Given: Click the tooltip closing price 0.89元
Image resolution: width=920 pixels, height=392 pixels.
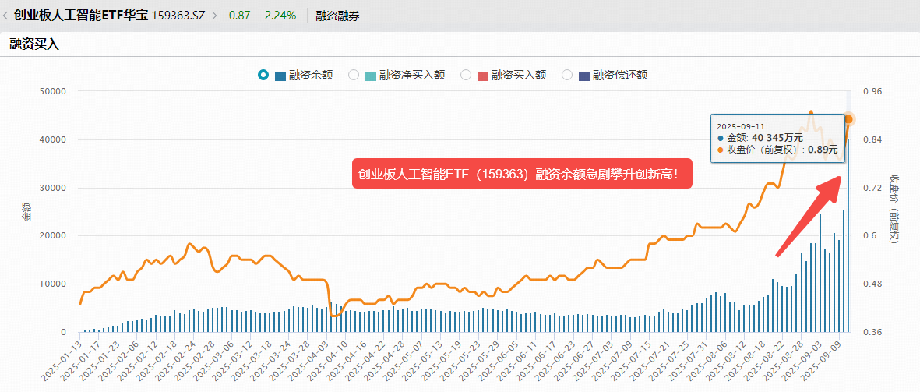Looking at the screenshot, I should coord(821,150).
